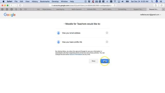
Task: Open the Apple menu
Action: coord(3,1)
